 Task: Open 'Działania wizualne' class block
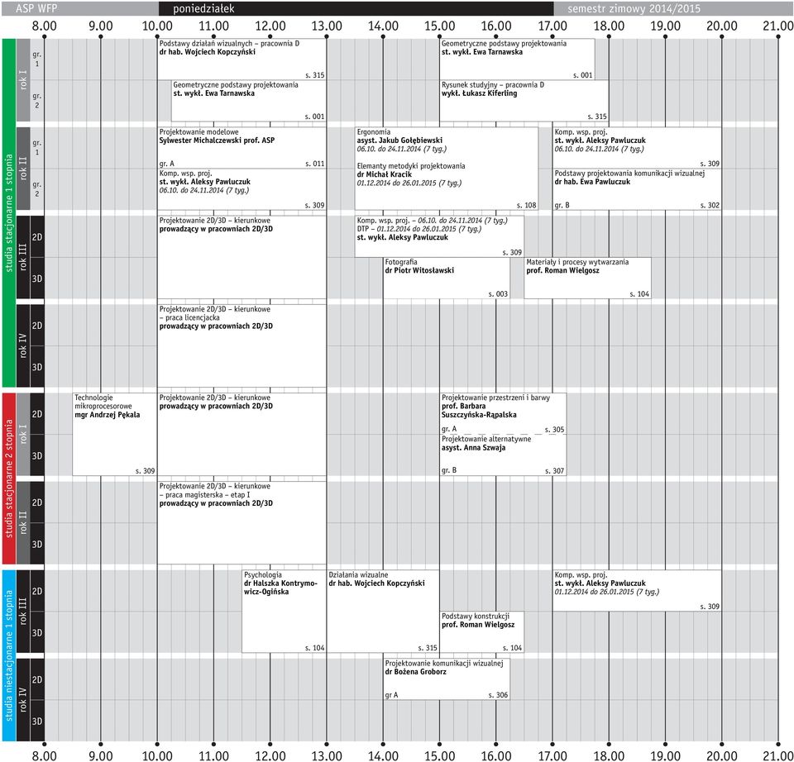(x=383, y=612)
